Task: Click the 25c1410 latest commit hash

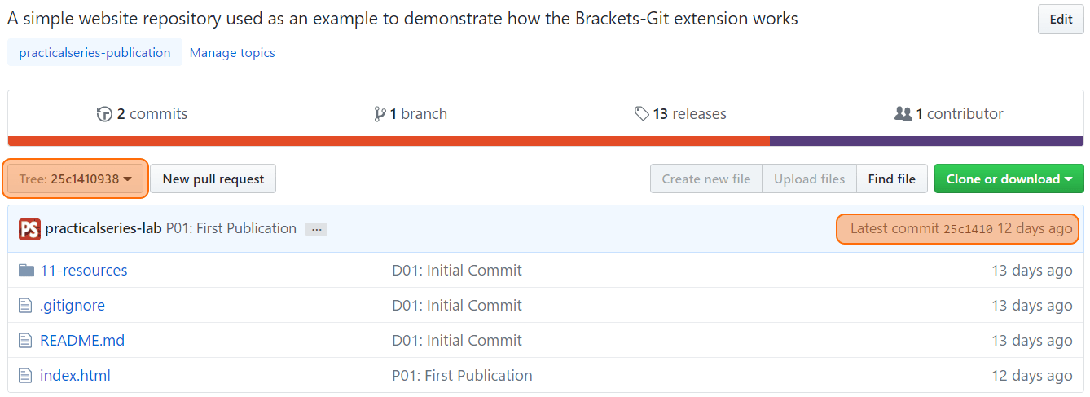Action: point(968,229)
